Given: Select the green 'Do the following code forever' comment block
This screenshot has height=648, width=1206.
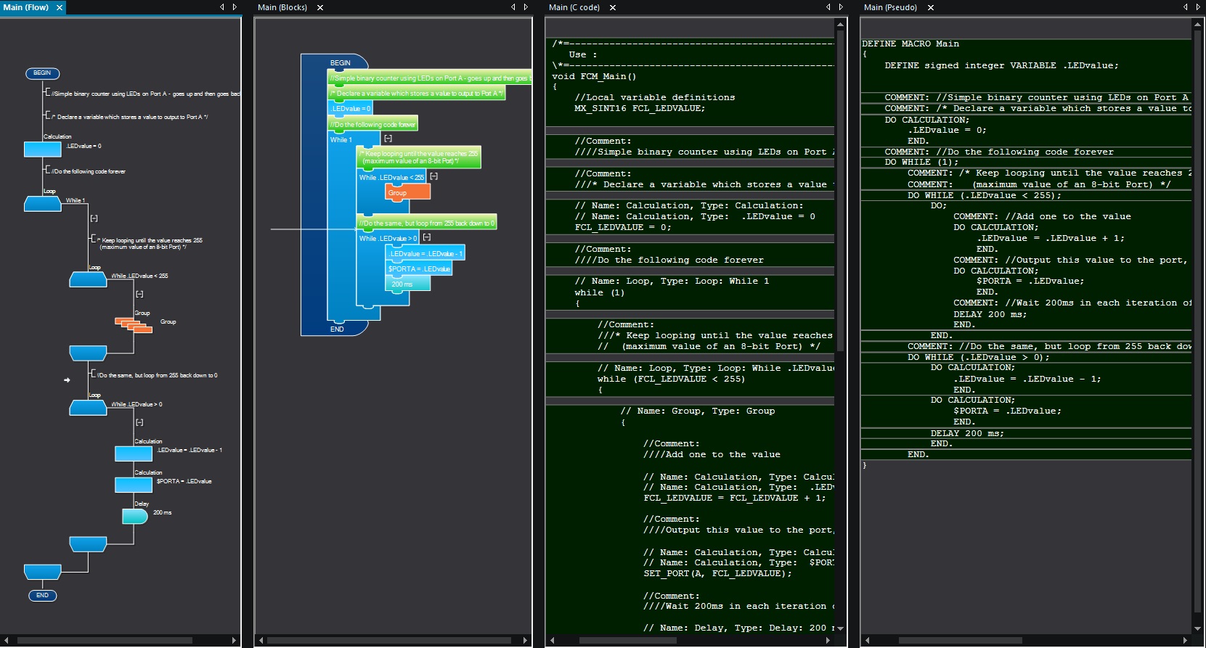Looking at the screenshot, I should [372, 124].
